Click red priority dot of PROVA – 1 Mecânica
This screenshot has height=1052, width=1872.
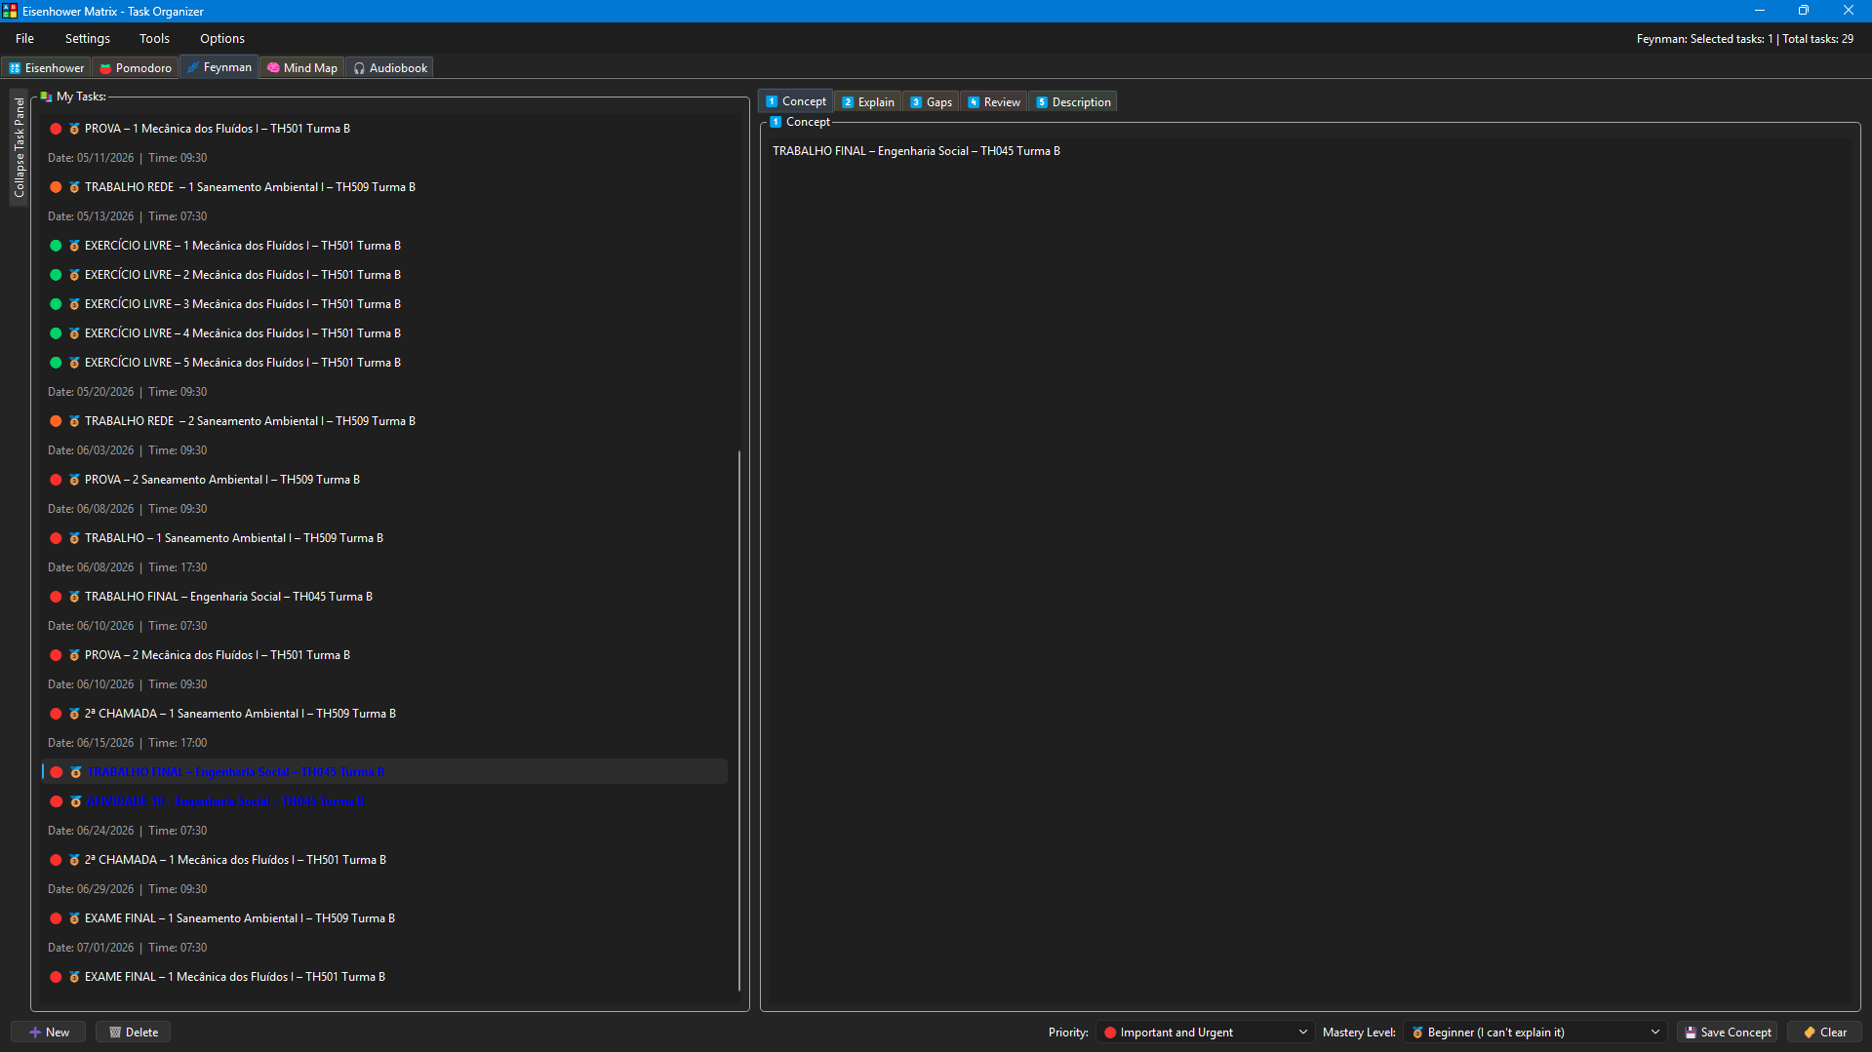[x=56, y=129]
